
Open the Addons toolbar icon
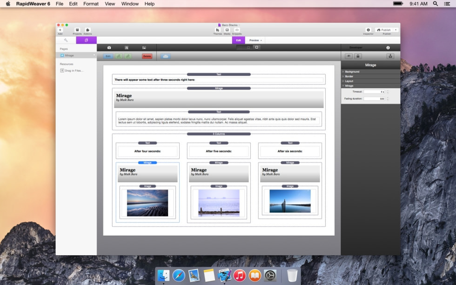coord(87,30)
